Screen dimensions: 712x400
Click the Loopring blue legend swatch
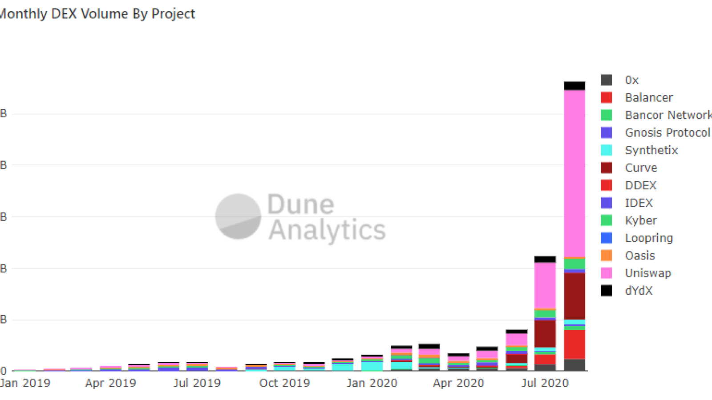tap(606, 238)
